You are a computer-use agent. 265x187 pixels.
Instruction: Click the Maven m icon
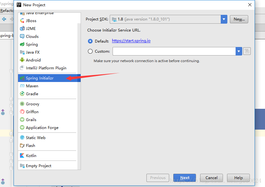pos(22,86)
